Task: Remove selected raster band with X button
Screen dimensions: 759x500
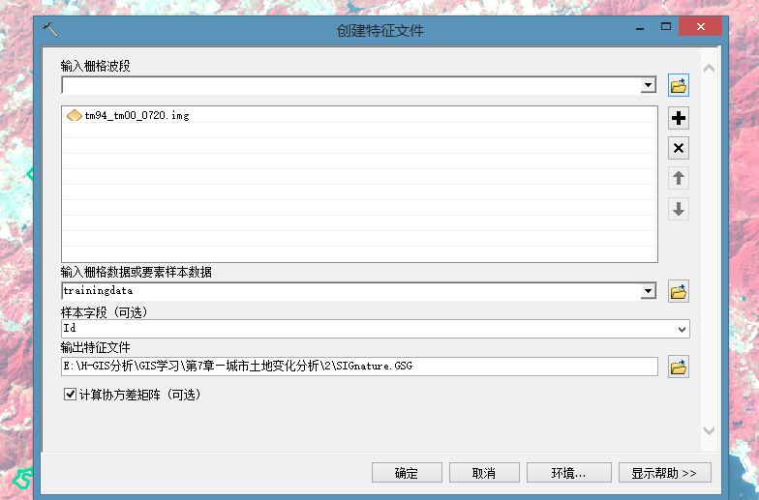Action: click(x=678, y=148)
